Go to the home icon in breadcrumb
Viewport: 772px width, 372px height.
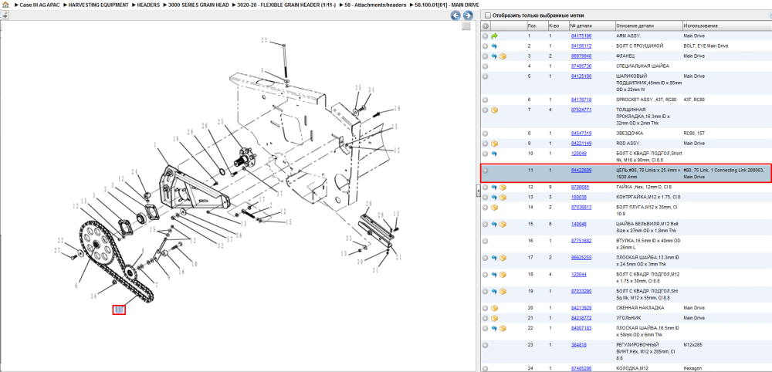(5, 5)
